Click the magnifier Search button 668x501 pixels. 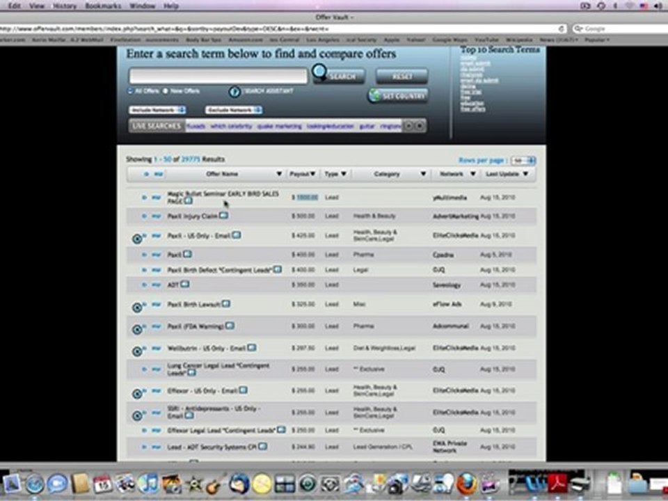339,75
